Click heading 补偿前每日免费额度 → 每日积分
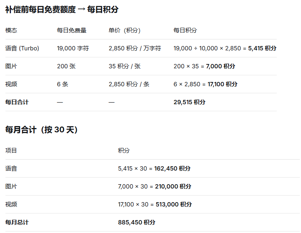The width and height of the screenshot is (301, 233). [62, 10]
